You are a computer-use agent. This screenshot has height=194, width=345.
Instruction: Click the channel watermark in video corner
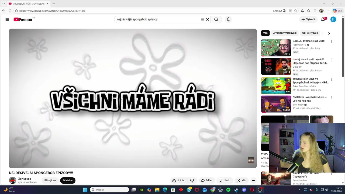pyautogui.click(x=251, y=160)
